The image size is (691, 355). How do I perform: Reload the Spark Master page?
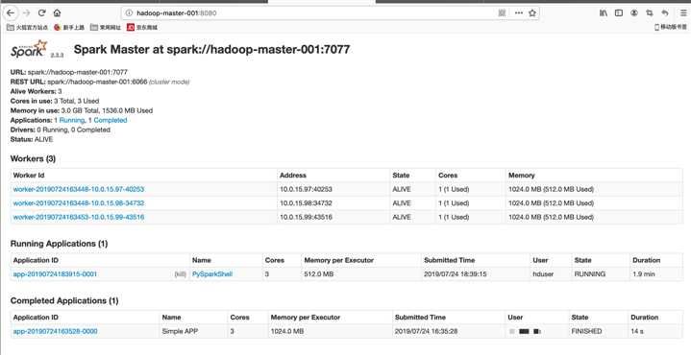(x=41, y=12)
